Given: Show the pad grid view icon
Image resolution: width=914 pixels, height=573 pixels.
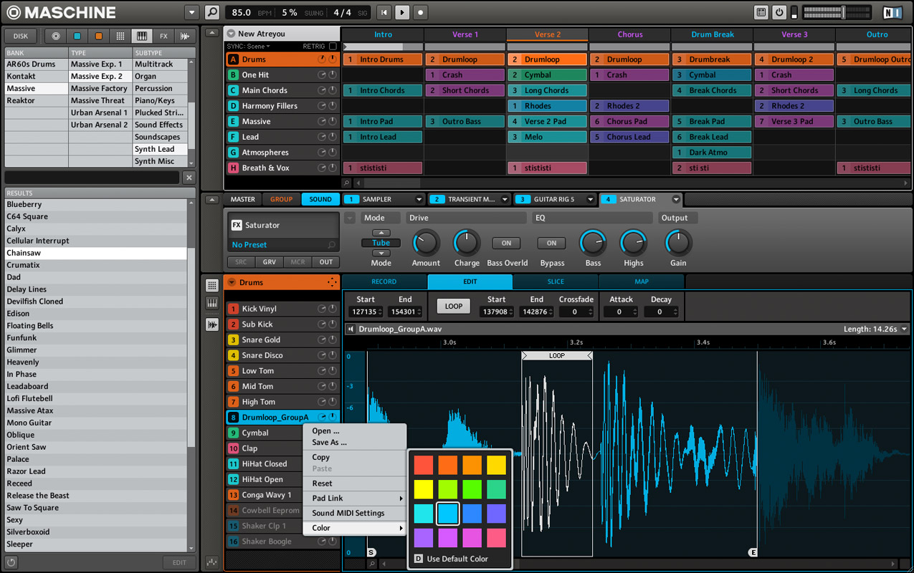Looking at the screenshot, I should [x=212, y=285].
